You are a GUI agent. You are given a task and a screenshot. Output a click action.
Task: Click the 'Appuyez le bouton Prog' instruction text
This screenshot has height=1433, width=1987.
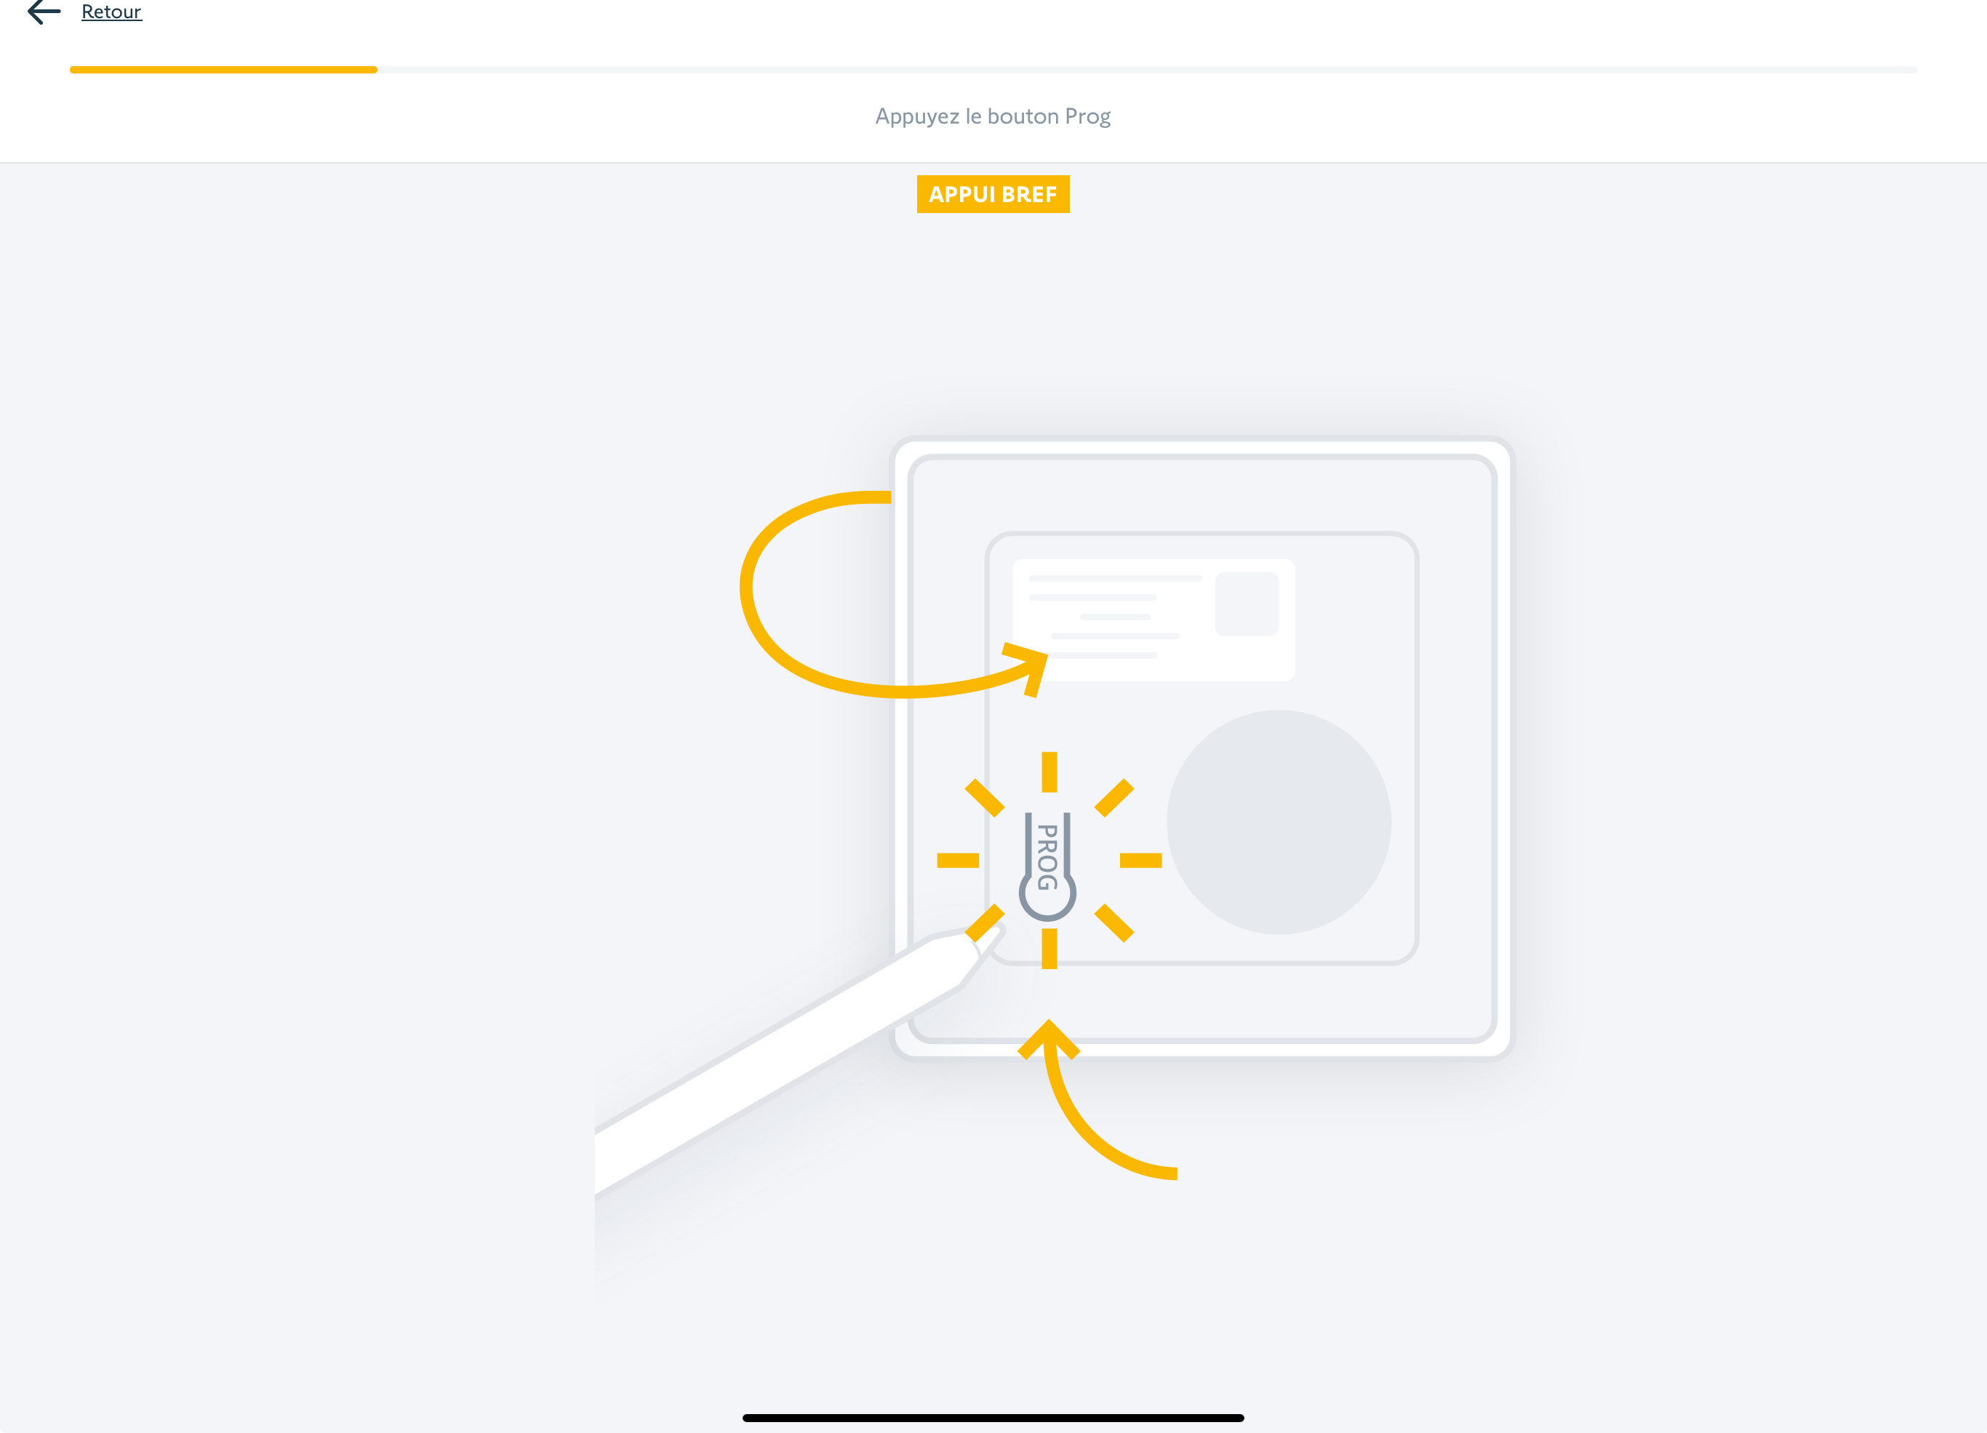(x=993, y=116)
